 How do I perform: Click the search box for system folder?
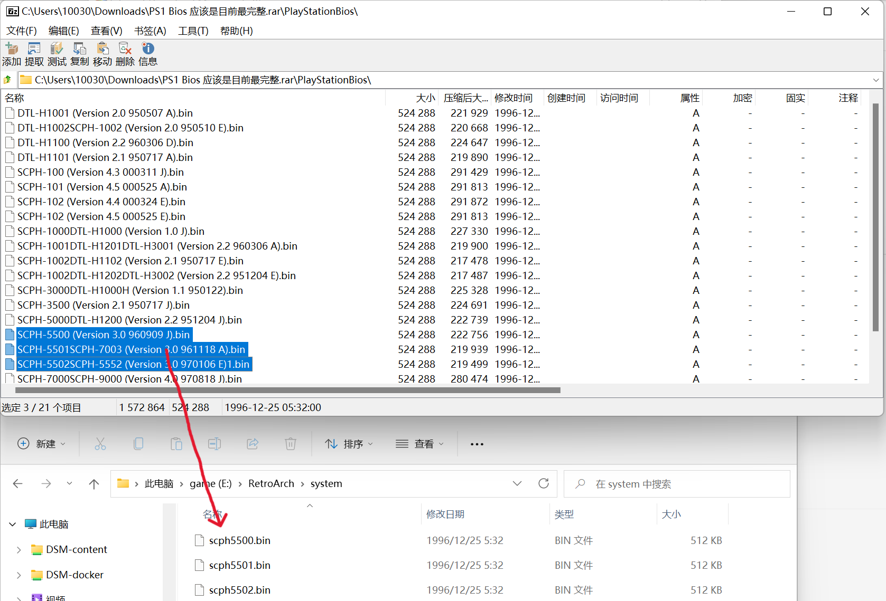pyautogui.click(x=677, y=484)
